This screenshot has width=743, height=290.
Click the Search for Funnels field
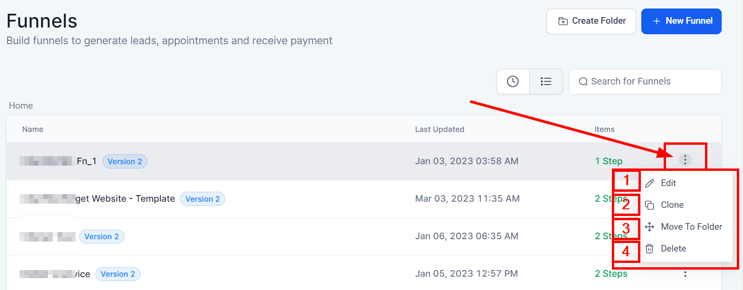651,82
